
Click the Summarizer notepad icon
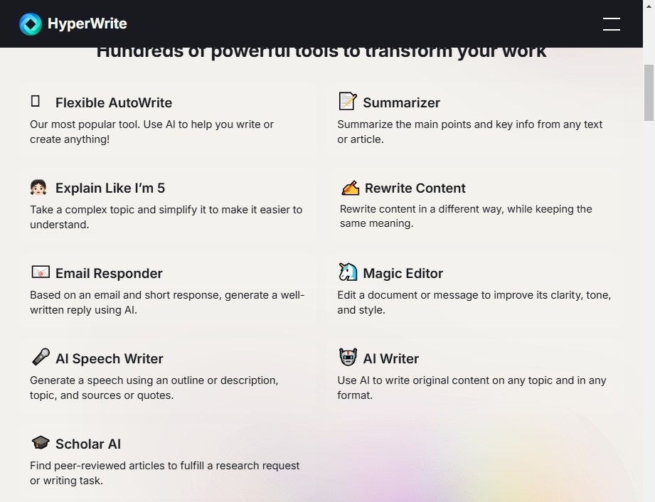click(348, 101)
